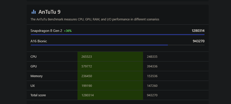Click GPU value 394336

point(152,66)
